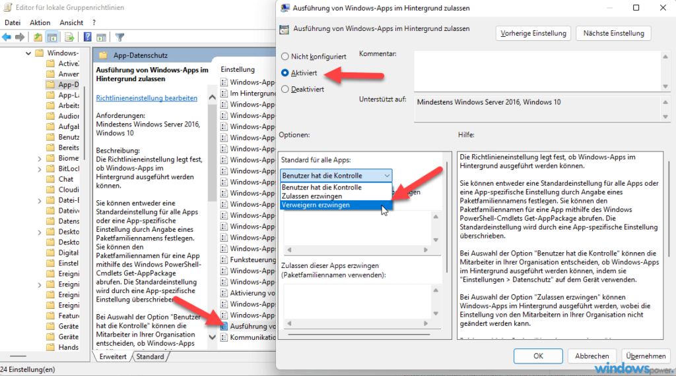Select the Chat folder in tree
Image resolution: width=676 pixels, height=376 pixels.
point(60,179)
